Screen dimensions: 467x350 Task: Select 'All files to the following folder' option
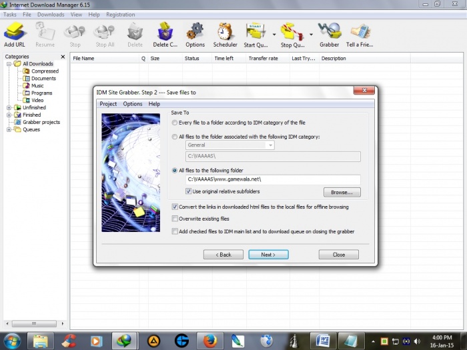[x=175, y=171]
